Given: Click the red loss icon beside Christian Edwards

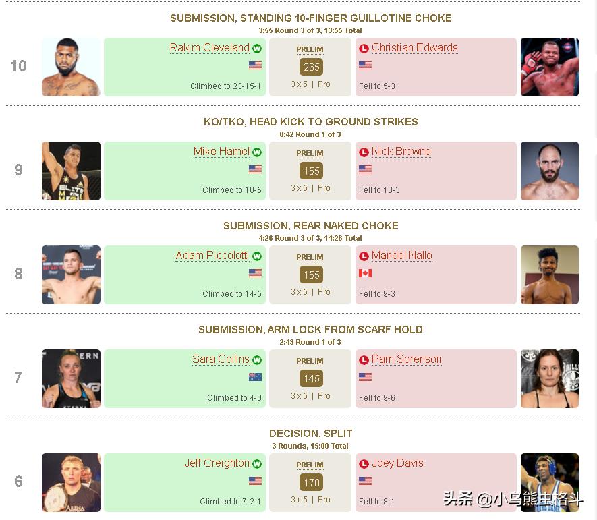Looking at the screenshot, I should [x=364, y=49].
